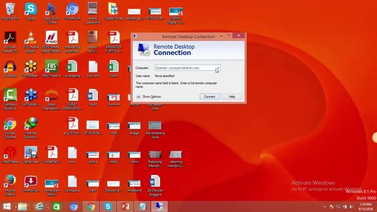Select the Alpari International shortcut

(x=52, y=99)
